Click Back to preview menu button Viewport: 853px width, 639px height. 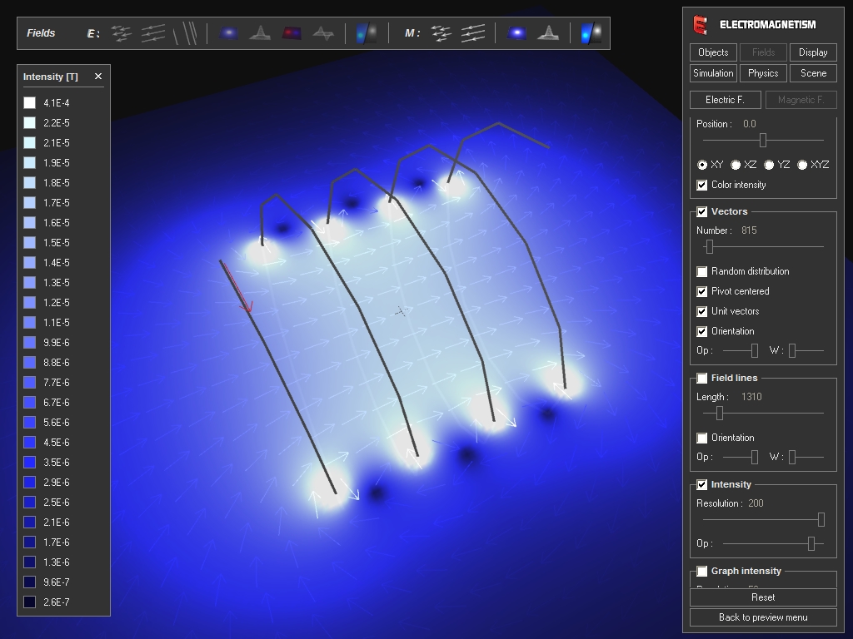(763, 617)
